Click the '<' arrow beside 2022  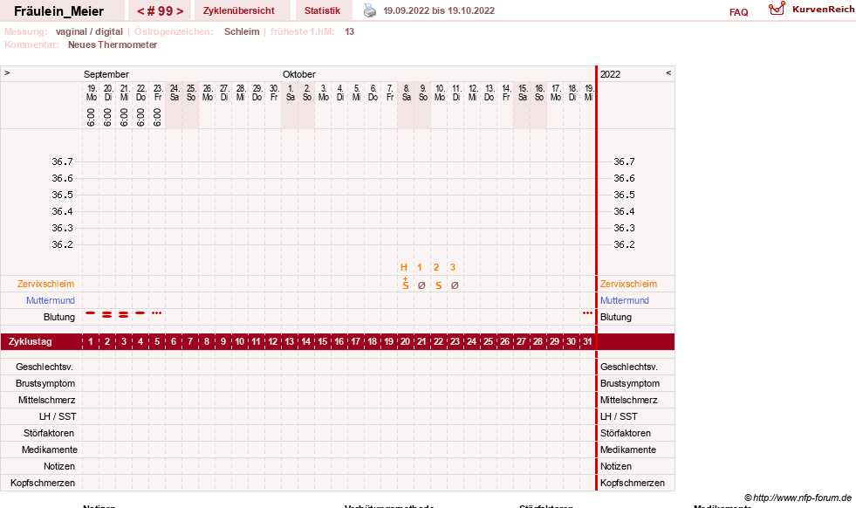pyautogui.click(x=668, y=72)
